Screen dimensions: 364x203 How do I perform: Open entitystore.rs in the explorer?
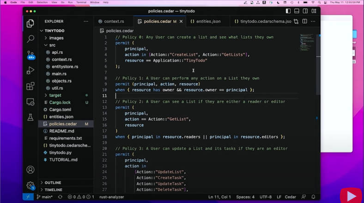(x=66, y=67)
